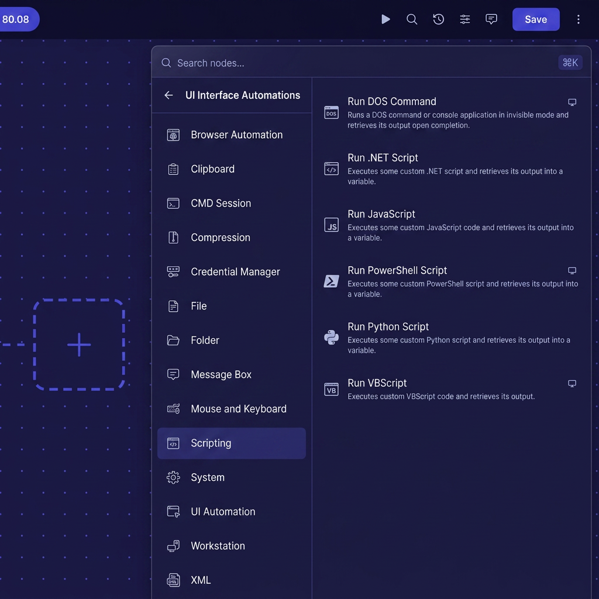The image size is (599, 599).
Task: Select the Folder category label
Action: (205, 340)
